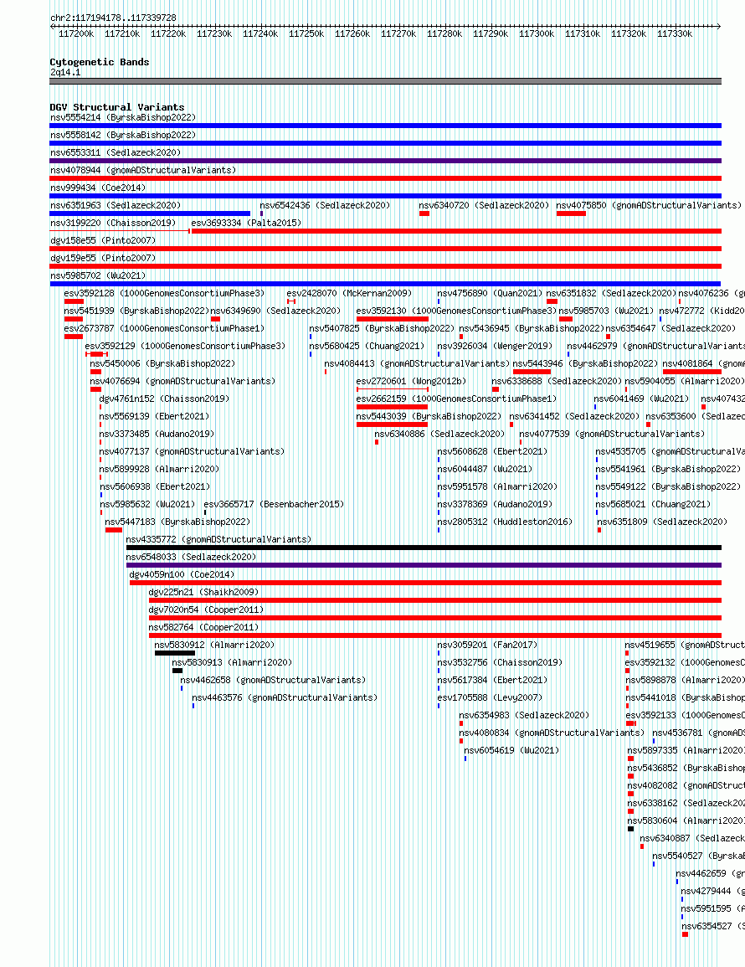Screen dimensions: 745x967
Task: Click the nsv6340720 (Sedlazeck2020) label
Action: pos(484,205)
